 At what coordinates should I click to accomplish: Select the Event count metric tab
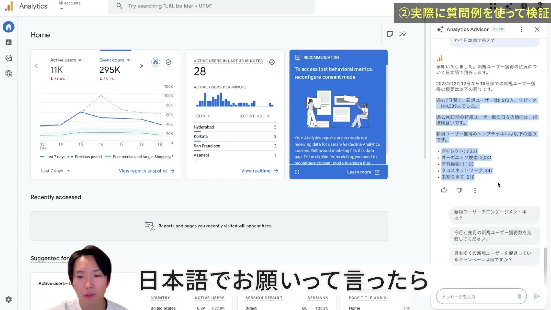(115, 60)
